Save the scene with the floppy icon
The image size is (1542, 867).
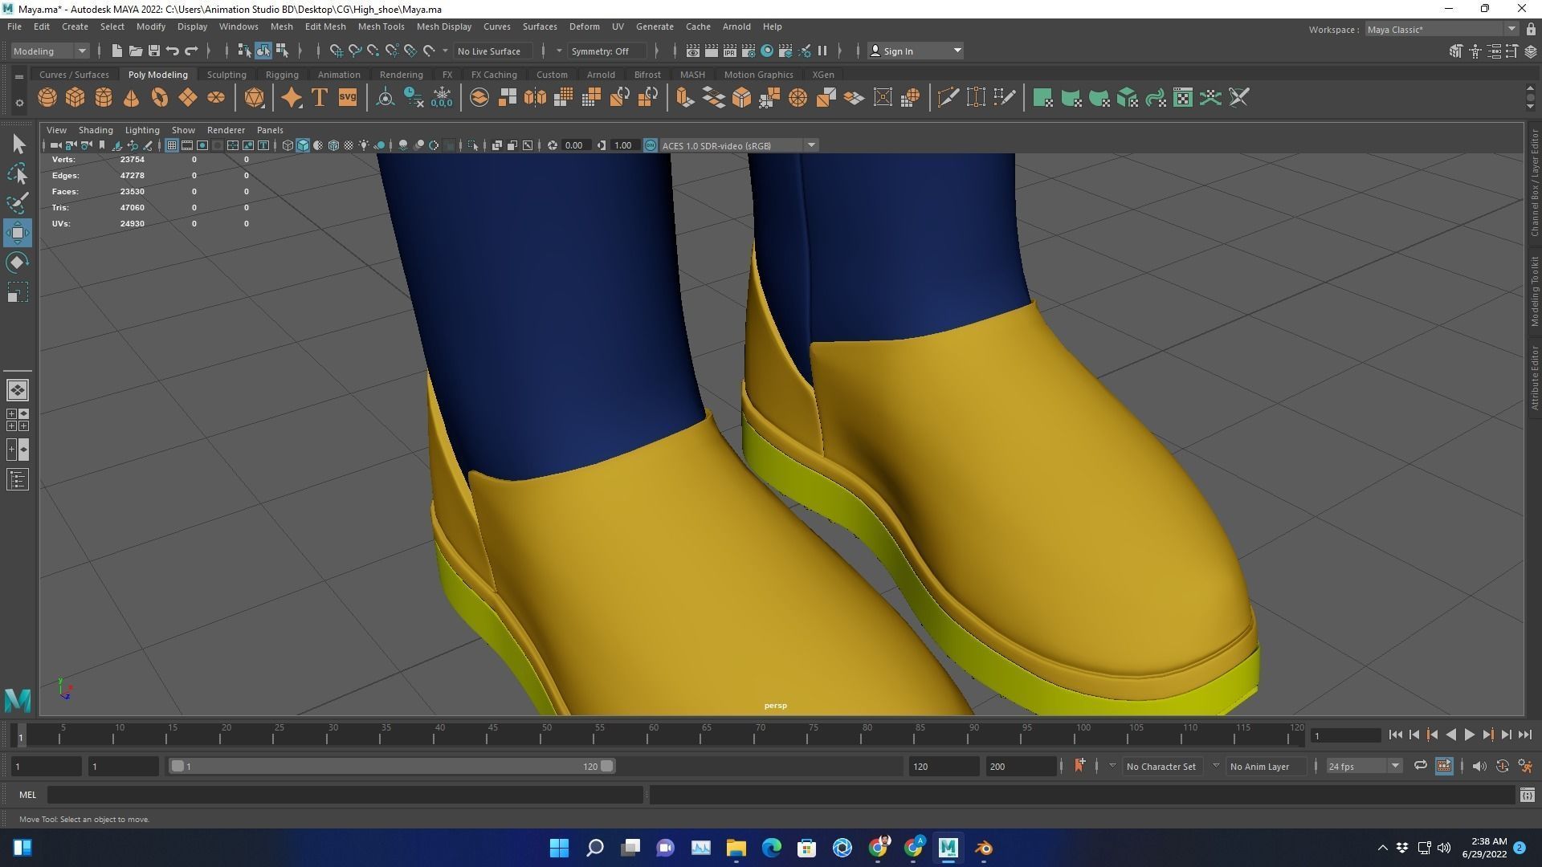click(154, 51)
